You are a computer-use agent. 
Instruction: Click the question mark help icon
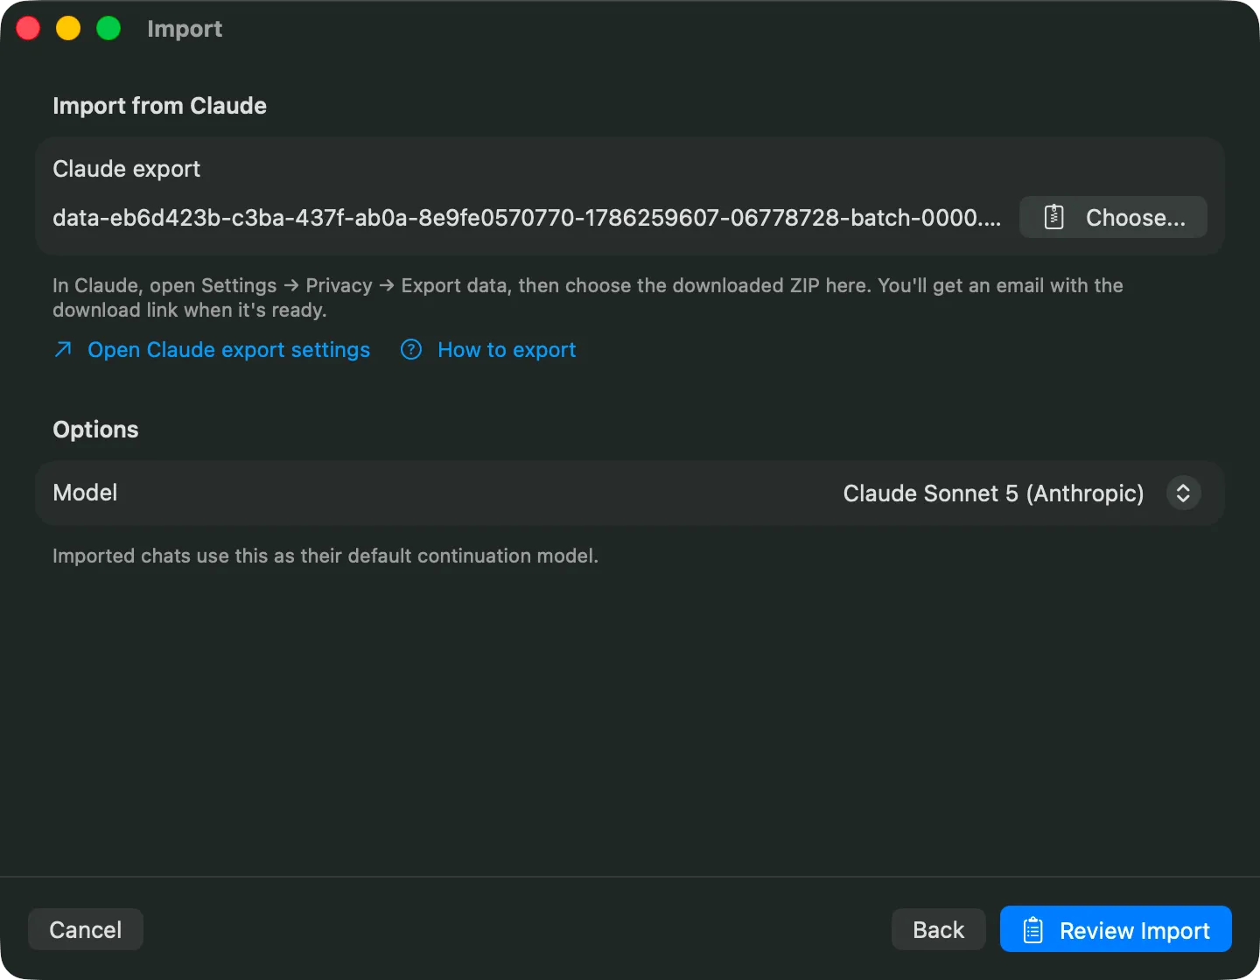411,350
